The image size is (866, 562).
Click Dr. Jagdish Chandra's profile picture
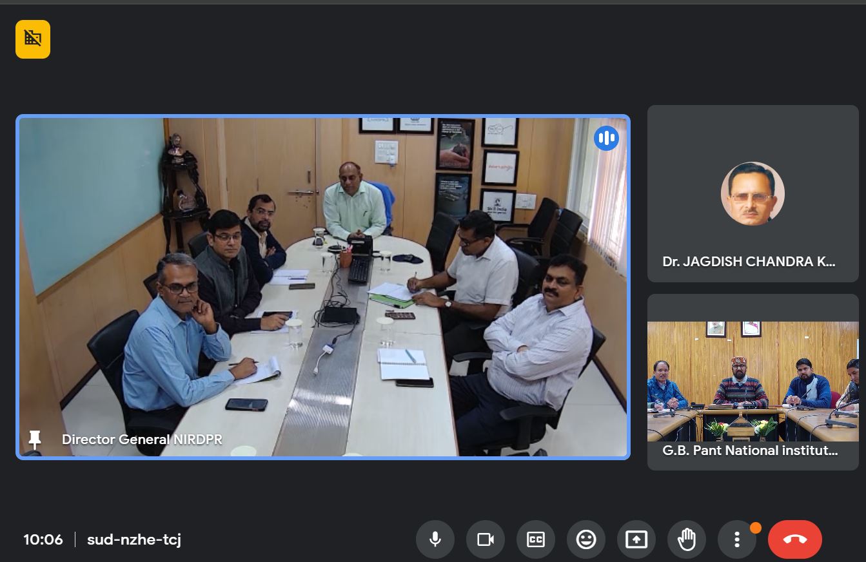pyautogui.click(x=753, y=193)
